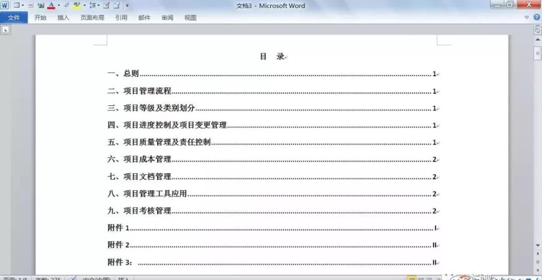Click the 目 录 heading text
This screenshot has height=280, width=542.
[x=272, y=57]
